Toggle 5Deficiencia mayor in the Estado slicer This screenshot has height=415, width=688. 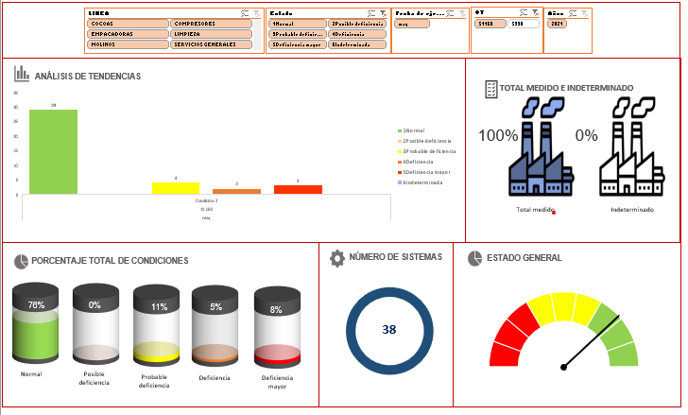pos(298,44)
